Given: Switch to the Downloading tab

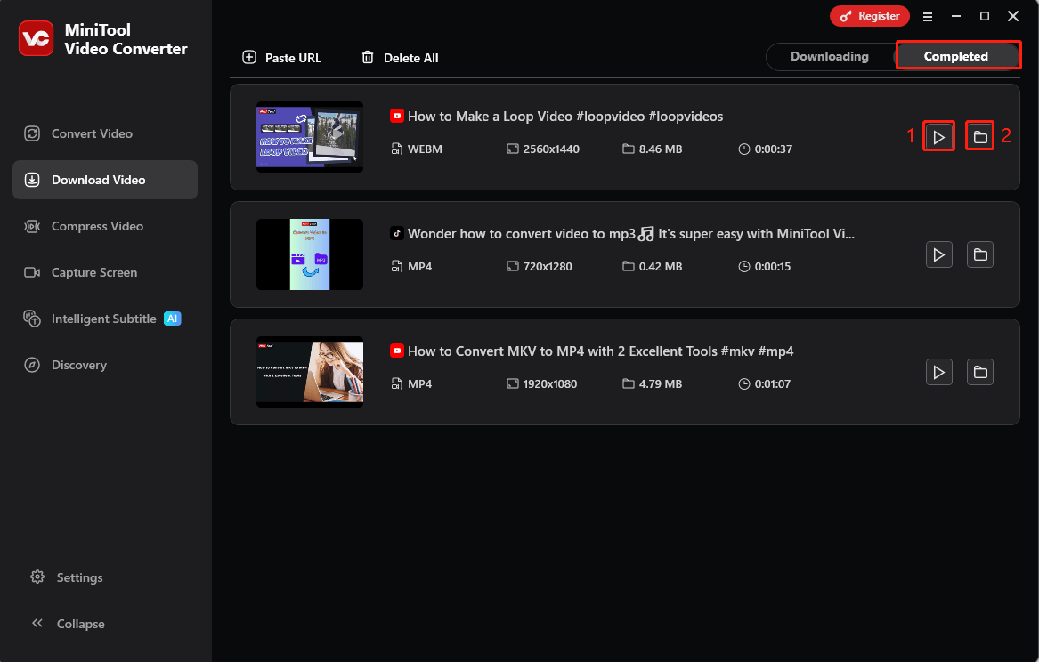Looking at the screenshot, I should (830, 55).
